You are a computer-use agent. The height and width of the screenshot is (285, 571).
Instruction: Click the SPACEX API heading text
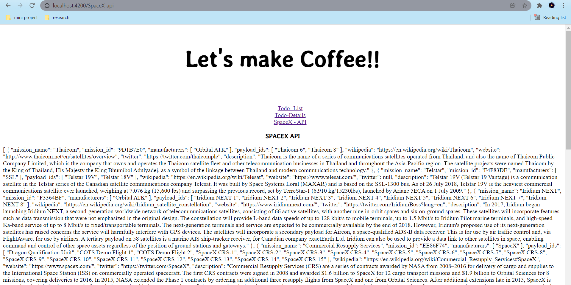282,136
